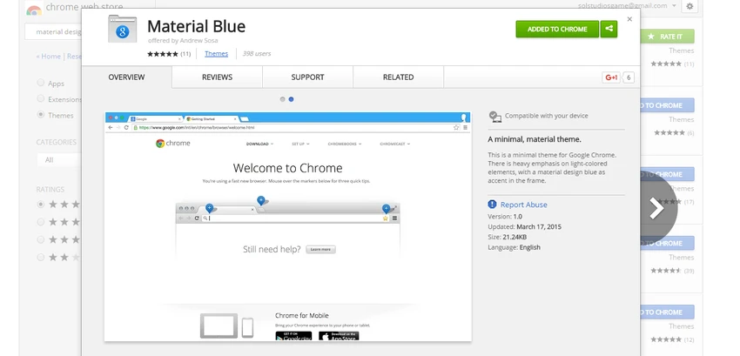Image resolution: width=740 pixels, height=356 pixels.
Task: Click the theme preview screenshot
Action: (288, 226)
